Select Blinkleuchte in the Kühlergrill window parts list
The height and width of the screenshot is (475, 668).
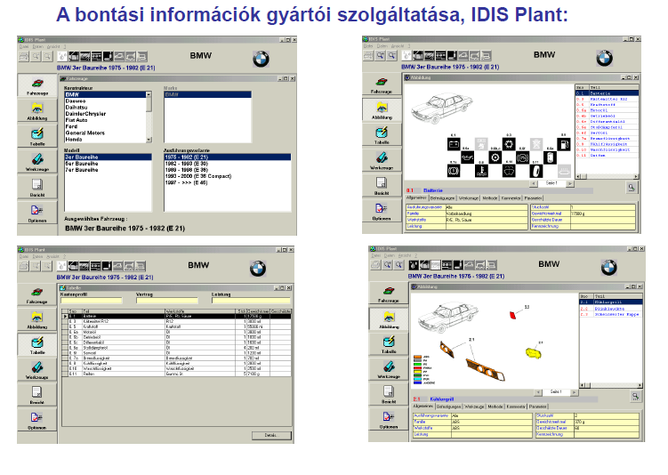(x=611, y=309)
